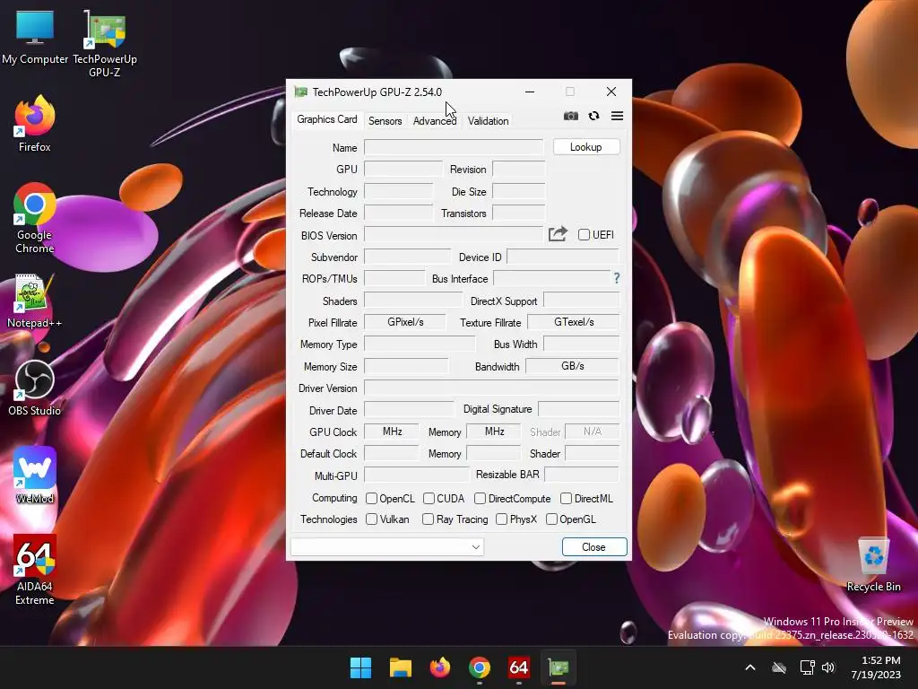The width and height of the screenshot is (918, 689).
Task: Click the Bandwidth GB/s field
Action: coord(572,366)
